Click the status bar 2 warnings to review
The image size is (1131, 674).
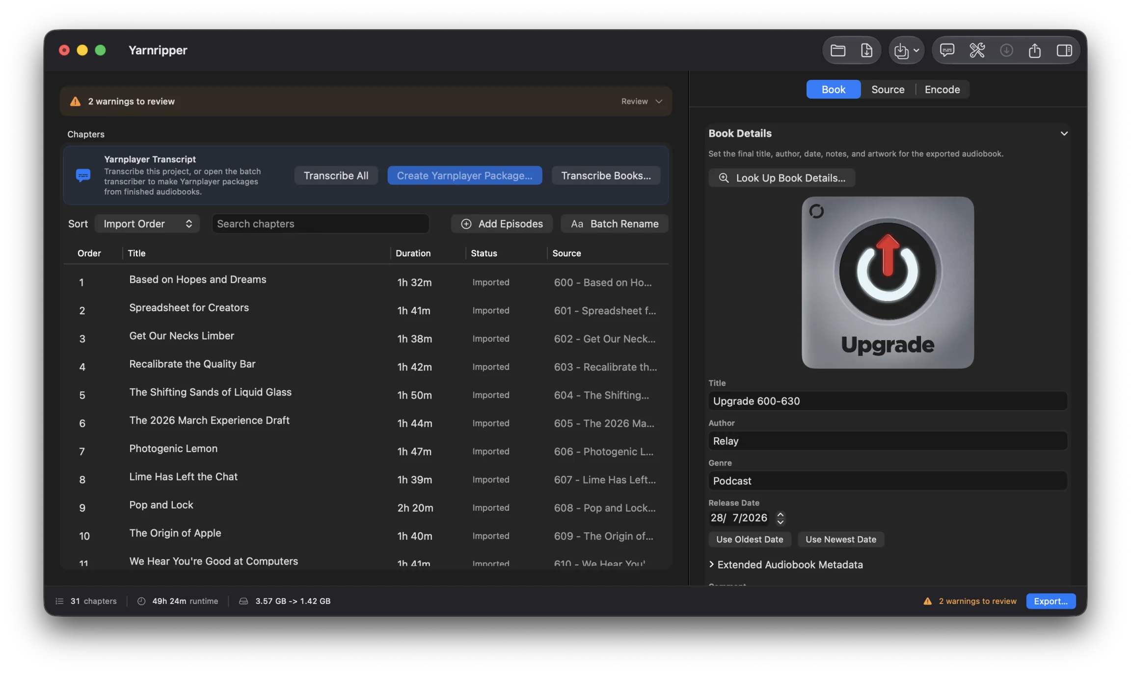coord(970,601)
